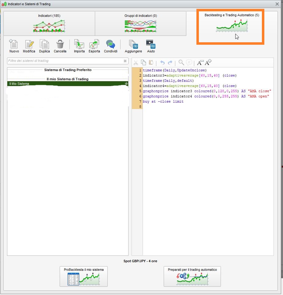Switch to the Indicatori (185) tab
This screenshot has width=283, height=295.
[x=49, y=23]
